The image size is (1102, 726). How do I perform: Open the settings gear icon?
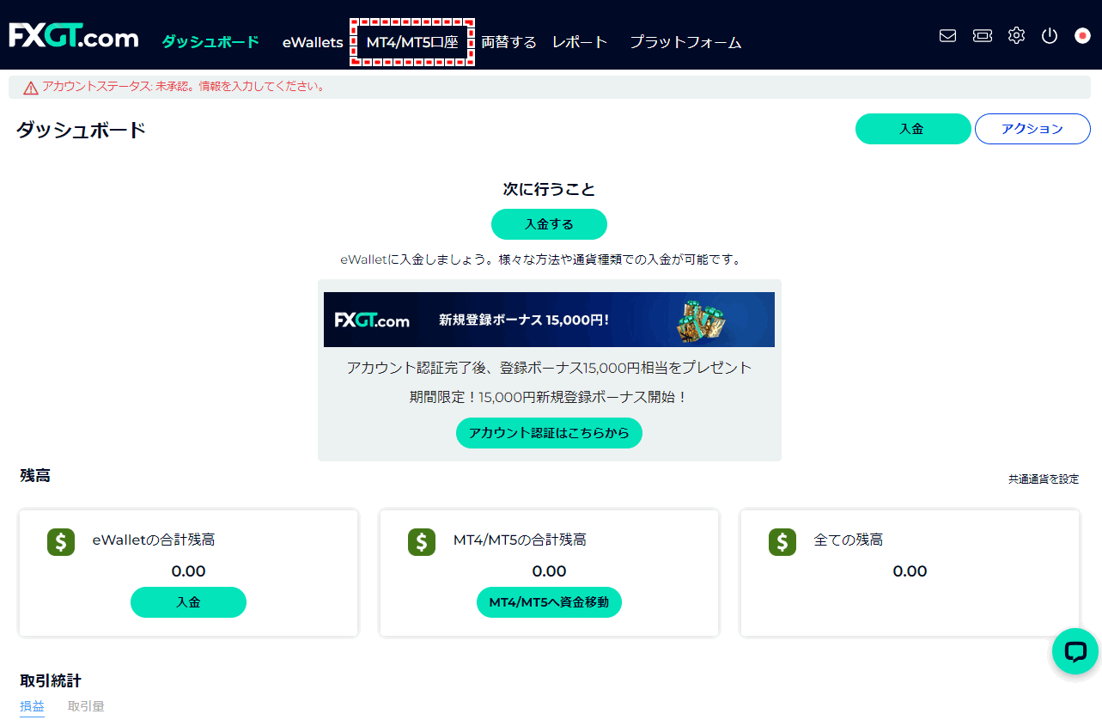coord(1016,36)
